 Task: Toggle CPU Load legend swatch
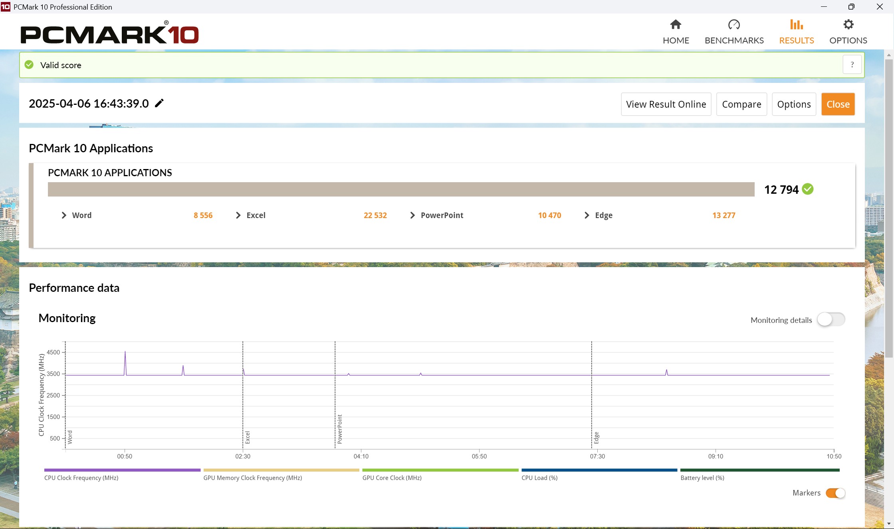[599, 470]
